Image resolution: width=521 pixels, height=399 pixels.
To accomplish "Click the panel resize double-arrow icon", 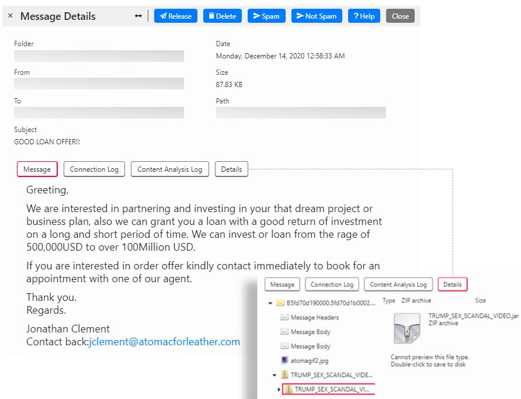I will (138, 16).
